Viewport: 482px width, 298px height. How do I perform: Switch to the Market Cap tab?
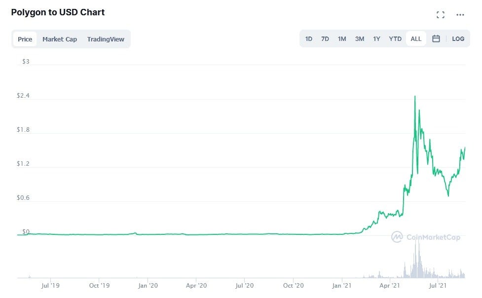tap(60, 38)
